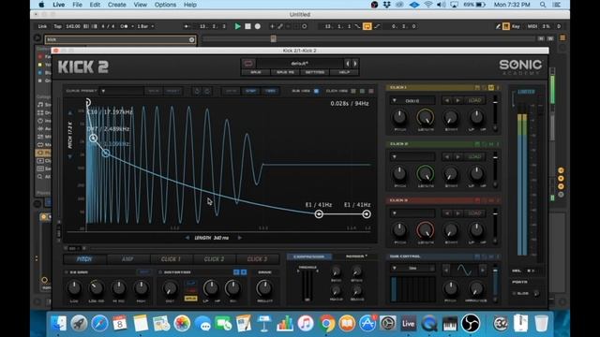Open Spotlight search in menu bar
The width and height of the screenshot is (600, 337).
(543, 5)
